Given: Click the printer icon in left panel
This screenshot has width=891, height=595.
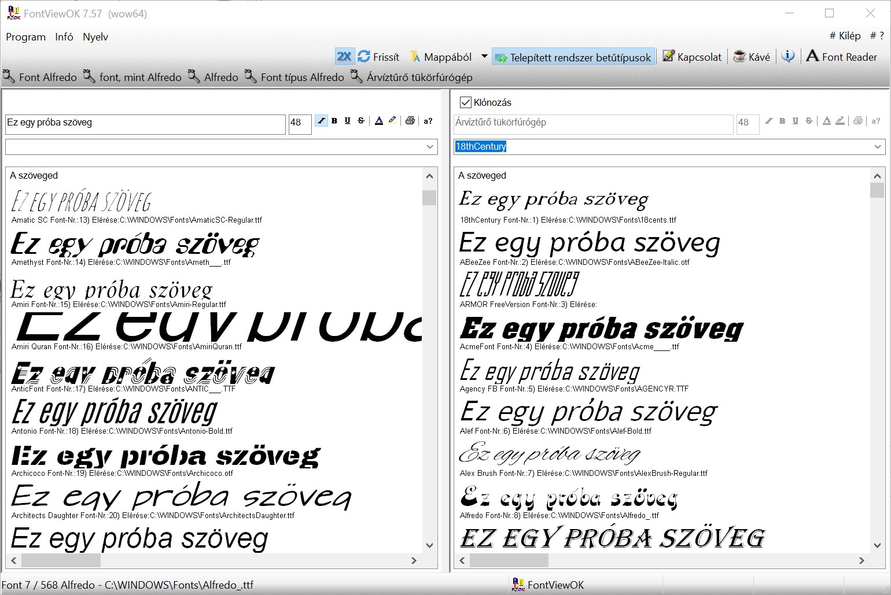Looking at the screenshot, I should point(410,121).
